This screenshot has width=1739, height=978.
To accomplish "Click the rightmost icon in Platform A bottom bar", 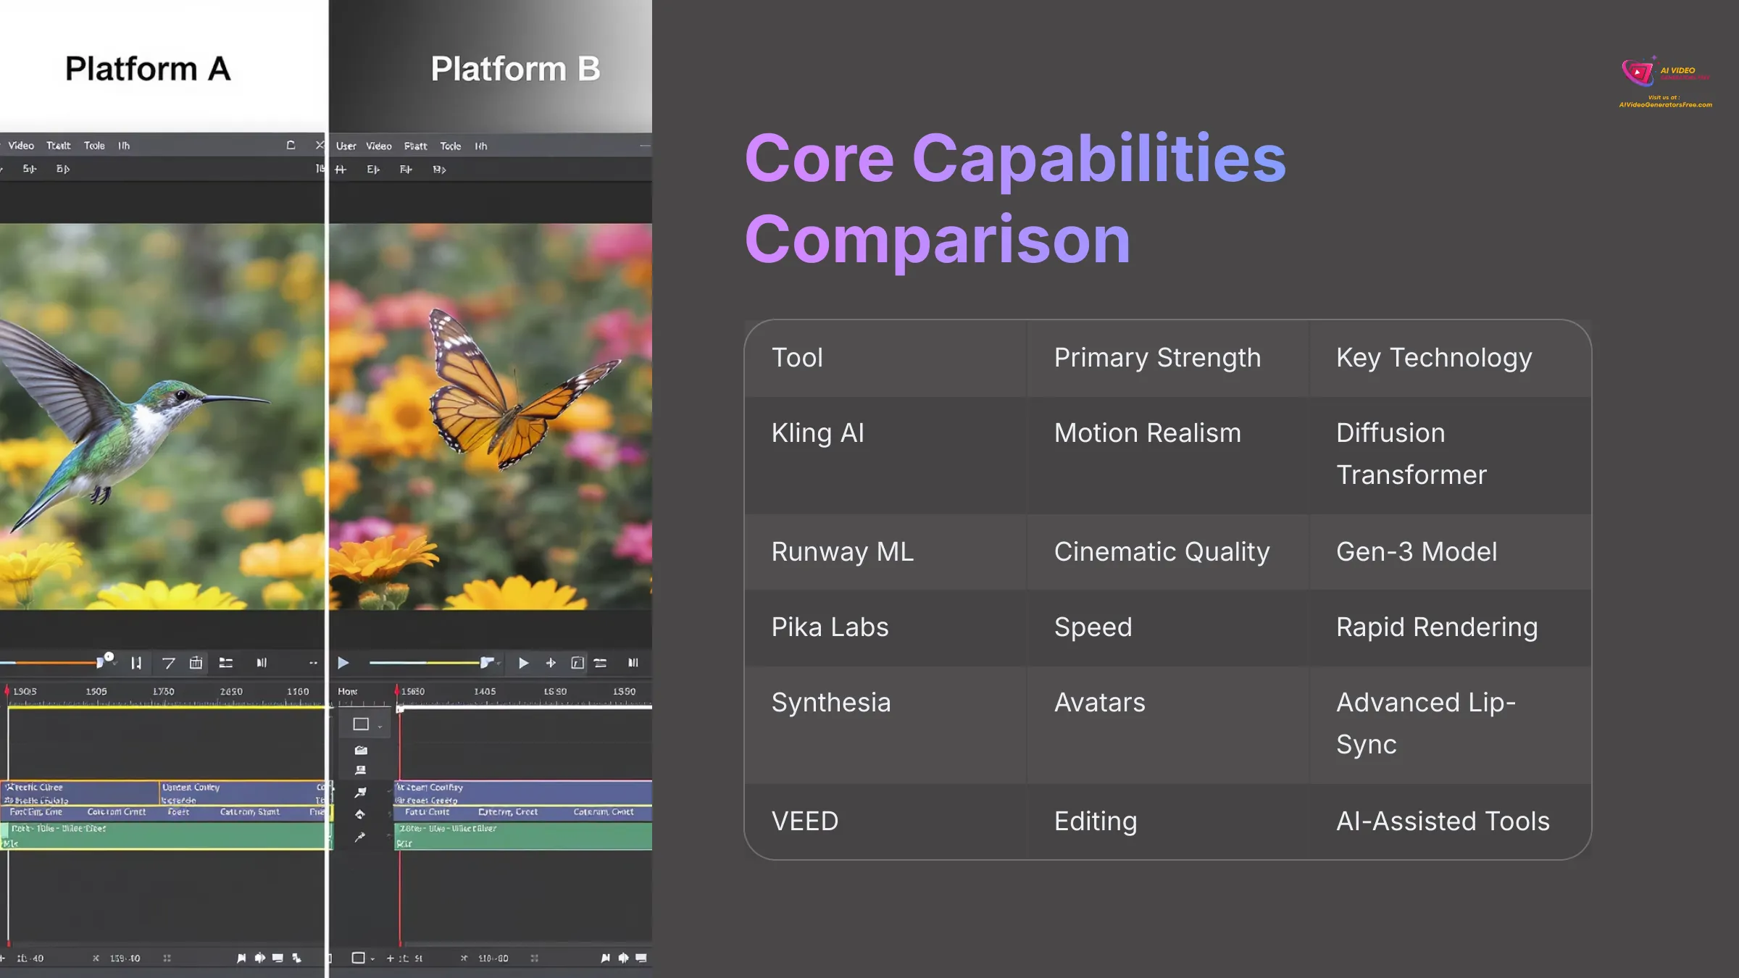I will (296, 958).
